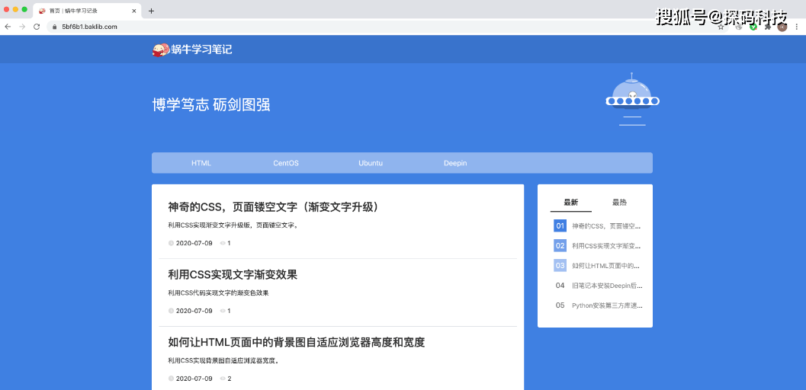Click the UFO spaceship illustration
The width and height of the screenshot is (806, 390).
(631, 99)
